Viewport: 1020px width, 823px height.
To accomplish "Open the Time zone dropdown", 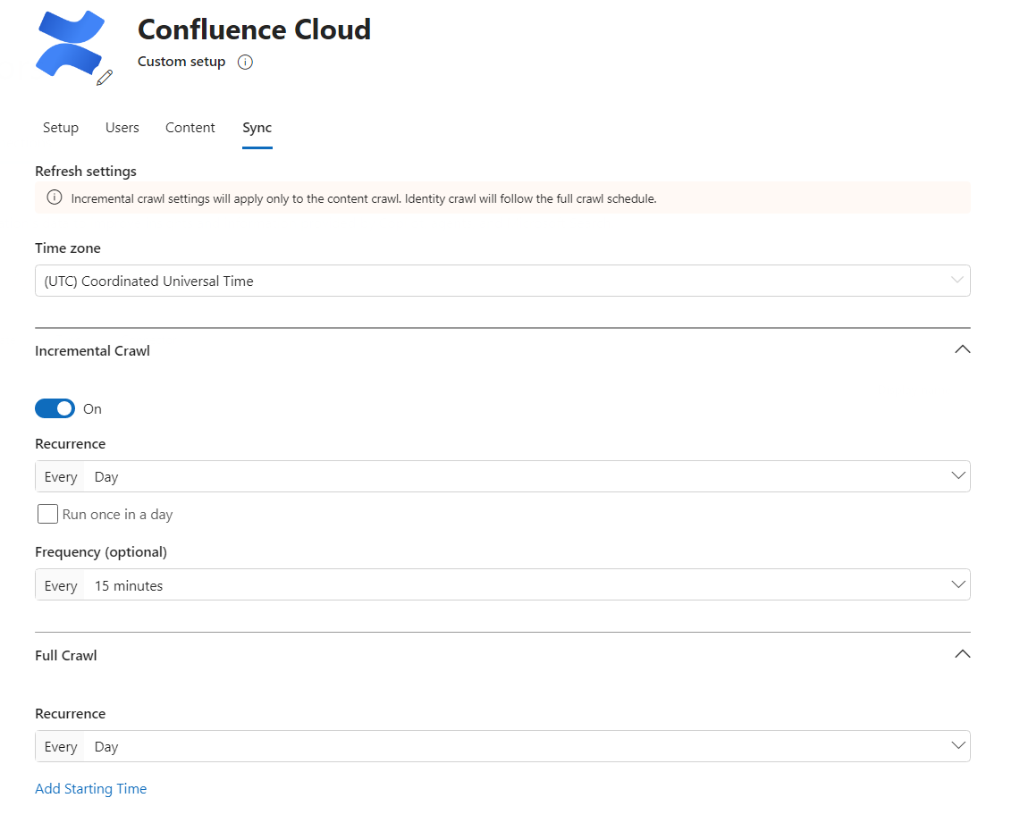I will click(502, 281).
